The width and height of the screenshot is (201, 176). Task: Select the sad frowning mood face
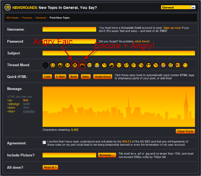click(68, 65)
